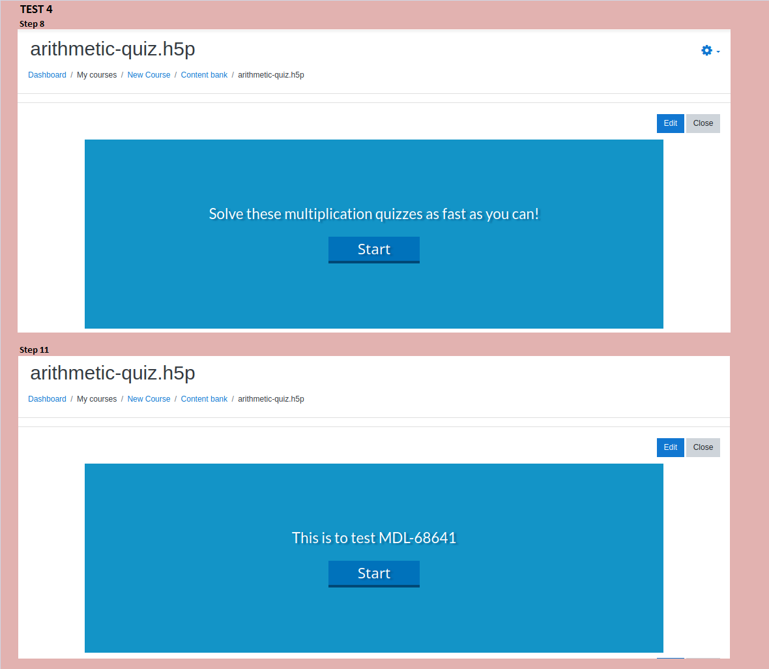This screenshot has height=669, width=769.
Task: Start the multiplication quiz in Step 8
Action: [373, 250]
